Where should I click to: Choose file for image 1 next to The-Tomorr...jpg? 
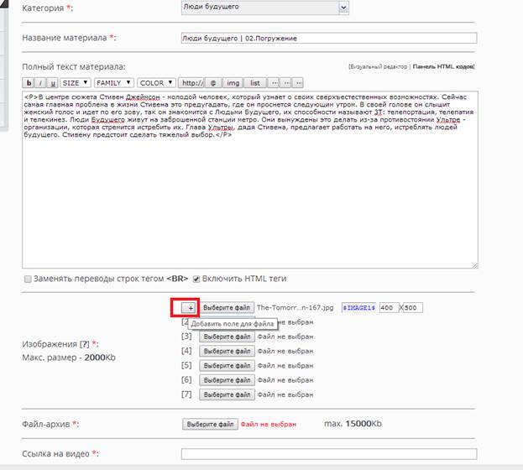tap(227, 308)
